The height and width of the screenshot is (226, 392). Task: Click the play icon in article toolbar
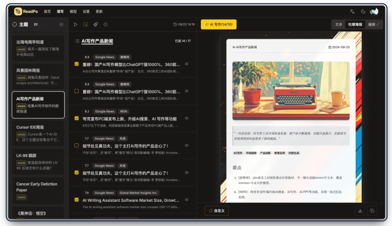pyautogui.click(x=75, y=25)
